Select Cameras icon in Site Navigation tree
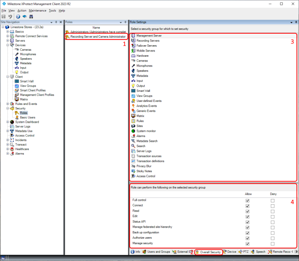The height and width of the screenshot is (261, 299). pos(17,50)
